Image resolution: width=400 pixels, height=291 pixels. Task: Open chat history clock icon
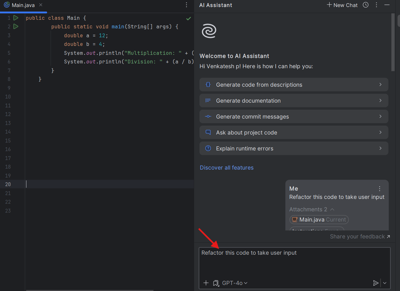click(x=366, y=5)
